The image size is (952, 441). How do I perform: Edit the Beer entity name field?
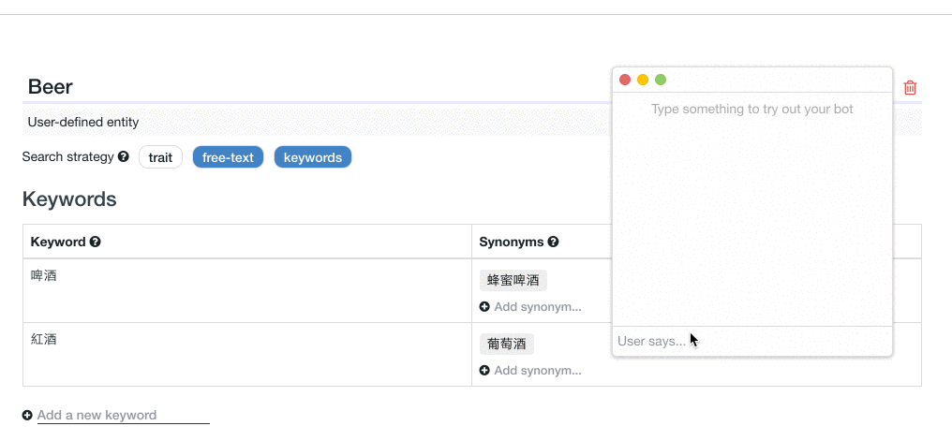pos(281,87)
